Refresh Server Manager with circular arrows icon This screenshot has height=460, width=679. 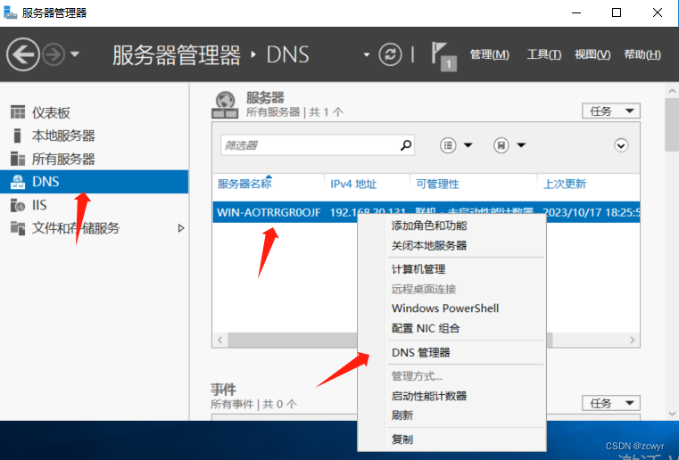(x=390, y=54)
